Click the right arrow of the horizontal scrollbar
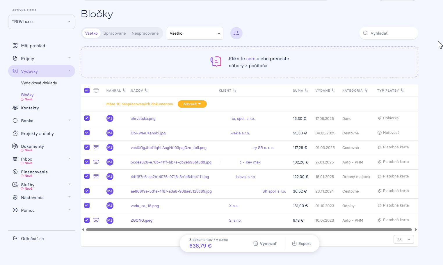This screenshot has height=265, width=443. tap(416, 230)
